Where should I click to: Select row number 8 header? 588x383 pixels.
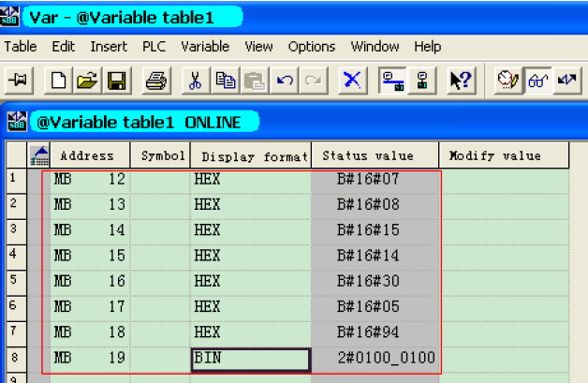(16, 359)
